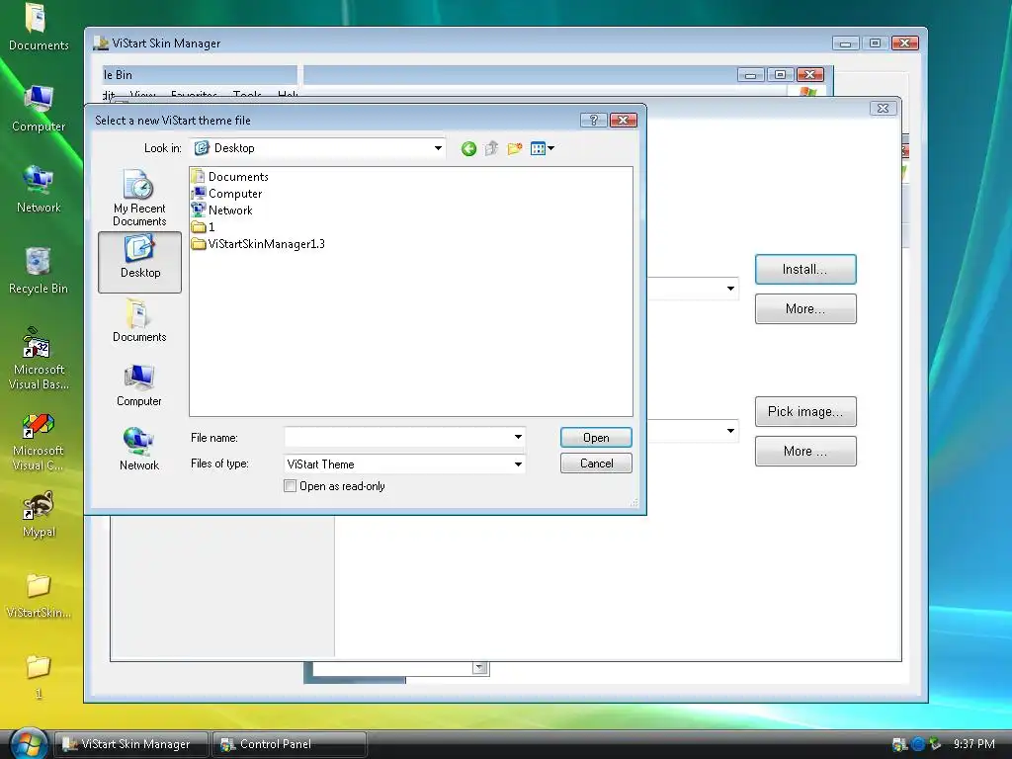1012x759 pixels.
Task: Select Documents in the places bar
Action: (x=139, y=320)
